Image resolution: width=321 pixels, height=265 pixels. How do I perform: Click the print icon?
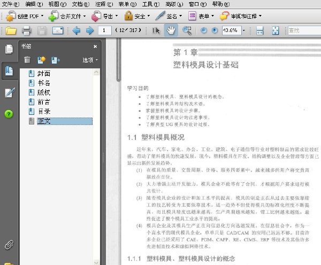coord(27,30)
